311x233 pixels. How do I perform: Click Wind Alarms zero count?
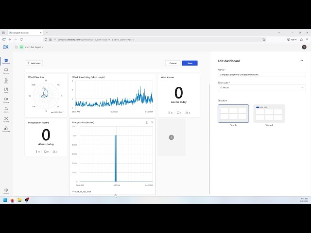[178, 93]
